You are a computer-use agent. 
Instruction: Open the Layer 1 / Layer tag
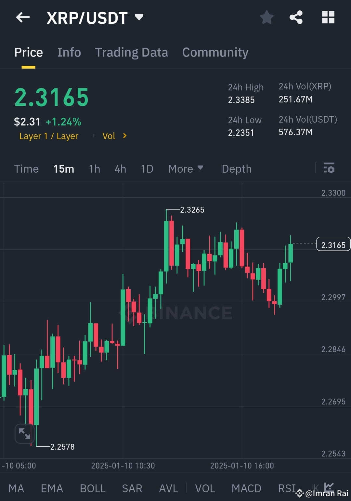(x=49, y=136)
